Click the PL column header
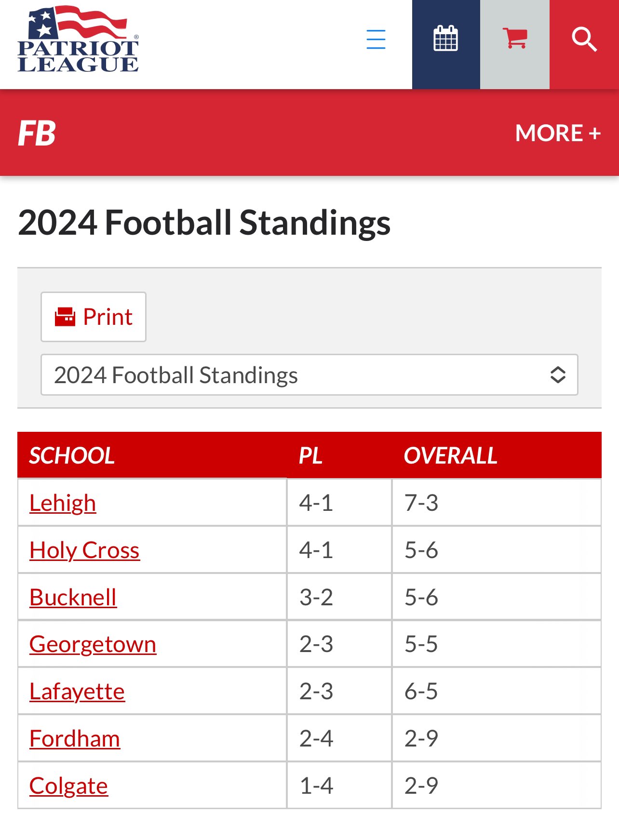Screen dimensions: 619x840 pyautogui.click(x=310, y=455)
